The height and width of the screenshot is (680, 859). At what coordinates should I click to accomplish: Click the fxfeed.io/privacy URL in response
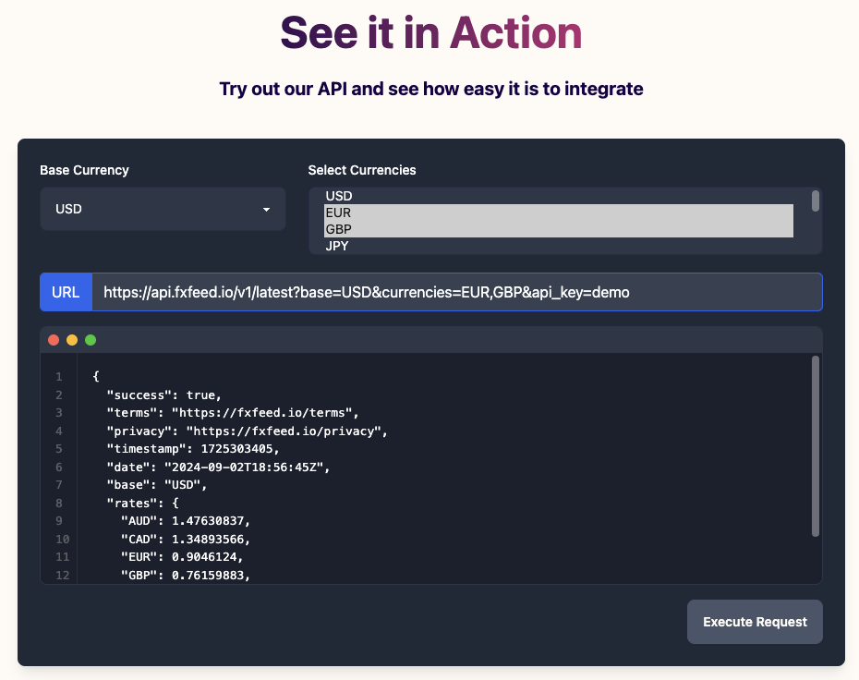[x=286, y=431]
